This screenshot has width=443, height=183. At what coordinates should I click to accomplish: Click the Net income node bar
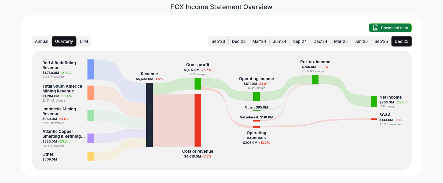pos(374,101)
